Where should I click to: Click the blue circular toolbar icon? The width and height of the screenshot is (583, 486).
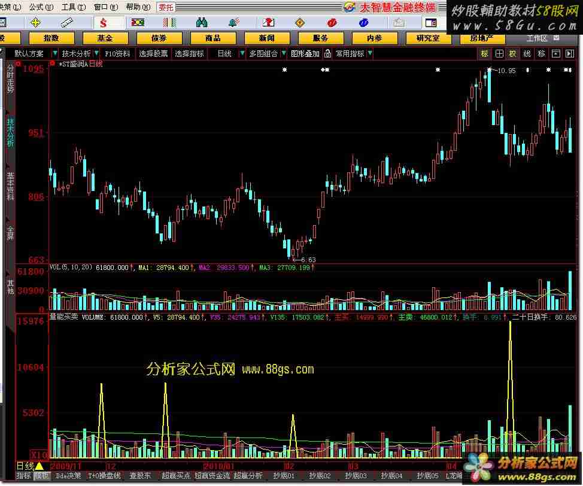coord(364,23)
